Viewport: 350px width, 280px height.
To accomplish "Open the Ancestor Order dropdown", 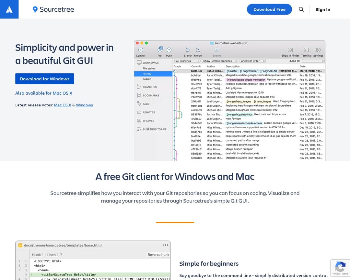I will point(252,61).
